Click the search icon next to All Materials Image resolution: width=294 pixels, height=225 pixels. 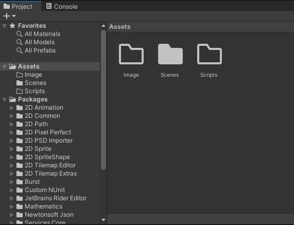pyautogui.click(x=20, y=34)
